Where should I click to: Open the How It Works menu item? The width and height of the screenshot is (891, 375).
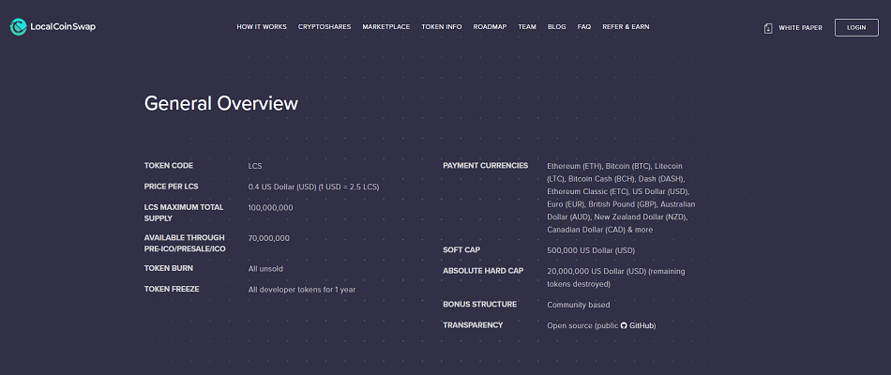262,27
